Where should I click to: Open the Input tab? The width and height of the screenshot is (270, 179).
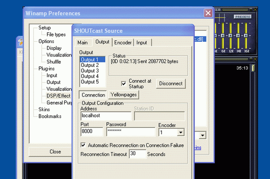click(x=142, y=42)
